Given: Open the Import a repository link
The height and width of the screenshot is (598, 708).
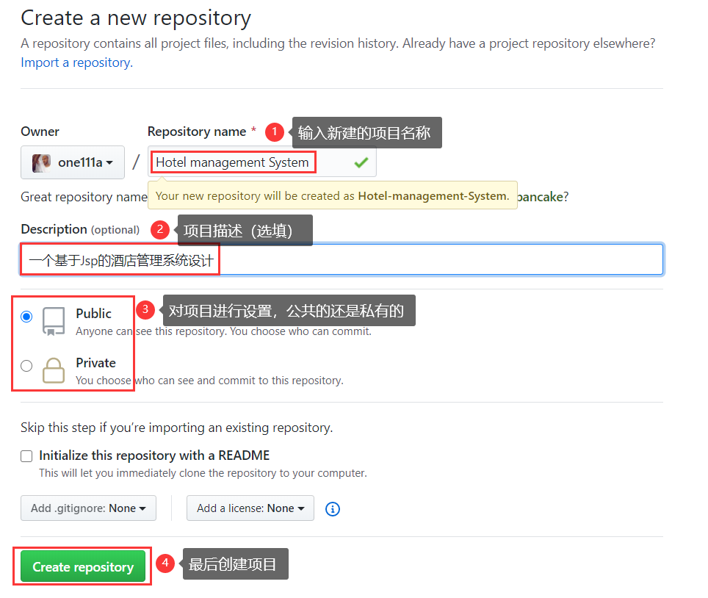Looking at the screenshot, I should [72, 62].
